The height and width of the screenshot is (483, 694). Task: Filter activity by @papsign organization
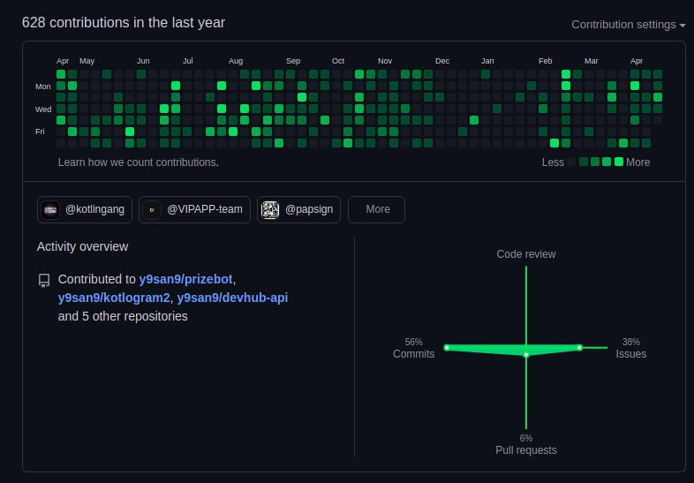pyautogui.click(x=298, y=210)
